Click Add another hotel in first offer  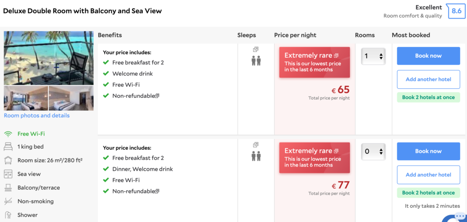(428, 79)
